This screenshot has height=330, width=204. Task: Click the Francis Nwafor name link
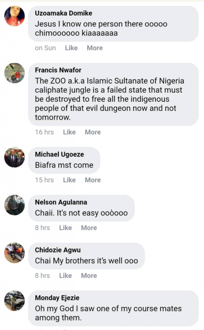pos(58,70)
